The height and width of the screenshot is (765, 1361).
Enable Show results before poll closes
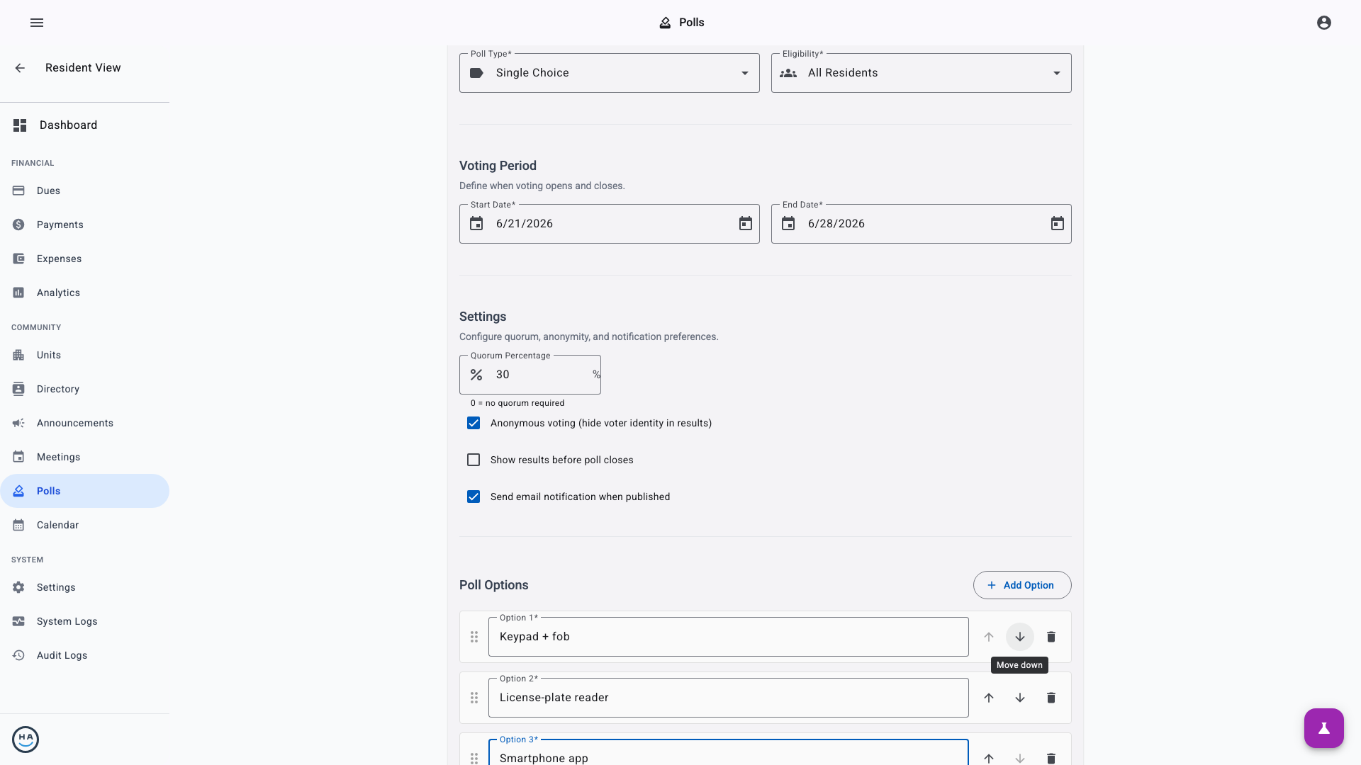[x=474, y=460]
